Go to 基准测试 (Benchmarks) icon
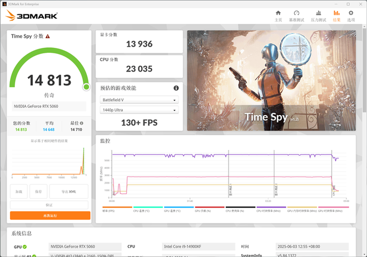Image resolution: width=367 pixels, height=257 pixels. coord(296,16)
